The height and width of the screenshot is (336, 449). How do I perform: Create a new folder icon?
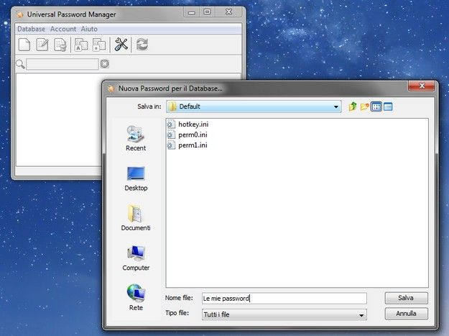(x=365, y=106)
